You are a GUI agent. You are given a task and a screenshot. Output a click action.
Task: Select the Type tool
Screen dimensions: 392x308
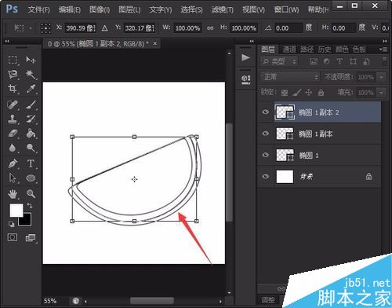coord(31,163)
